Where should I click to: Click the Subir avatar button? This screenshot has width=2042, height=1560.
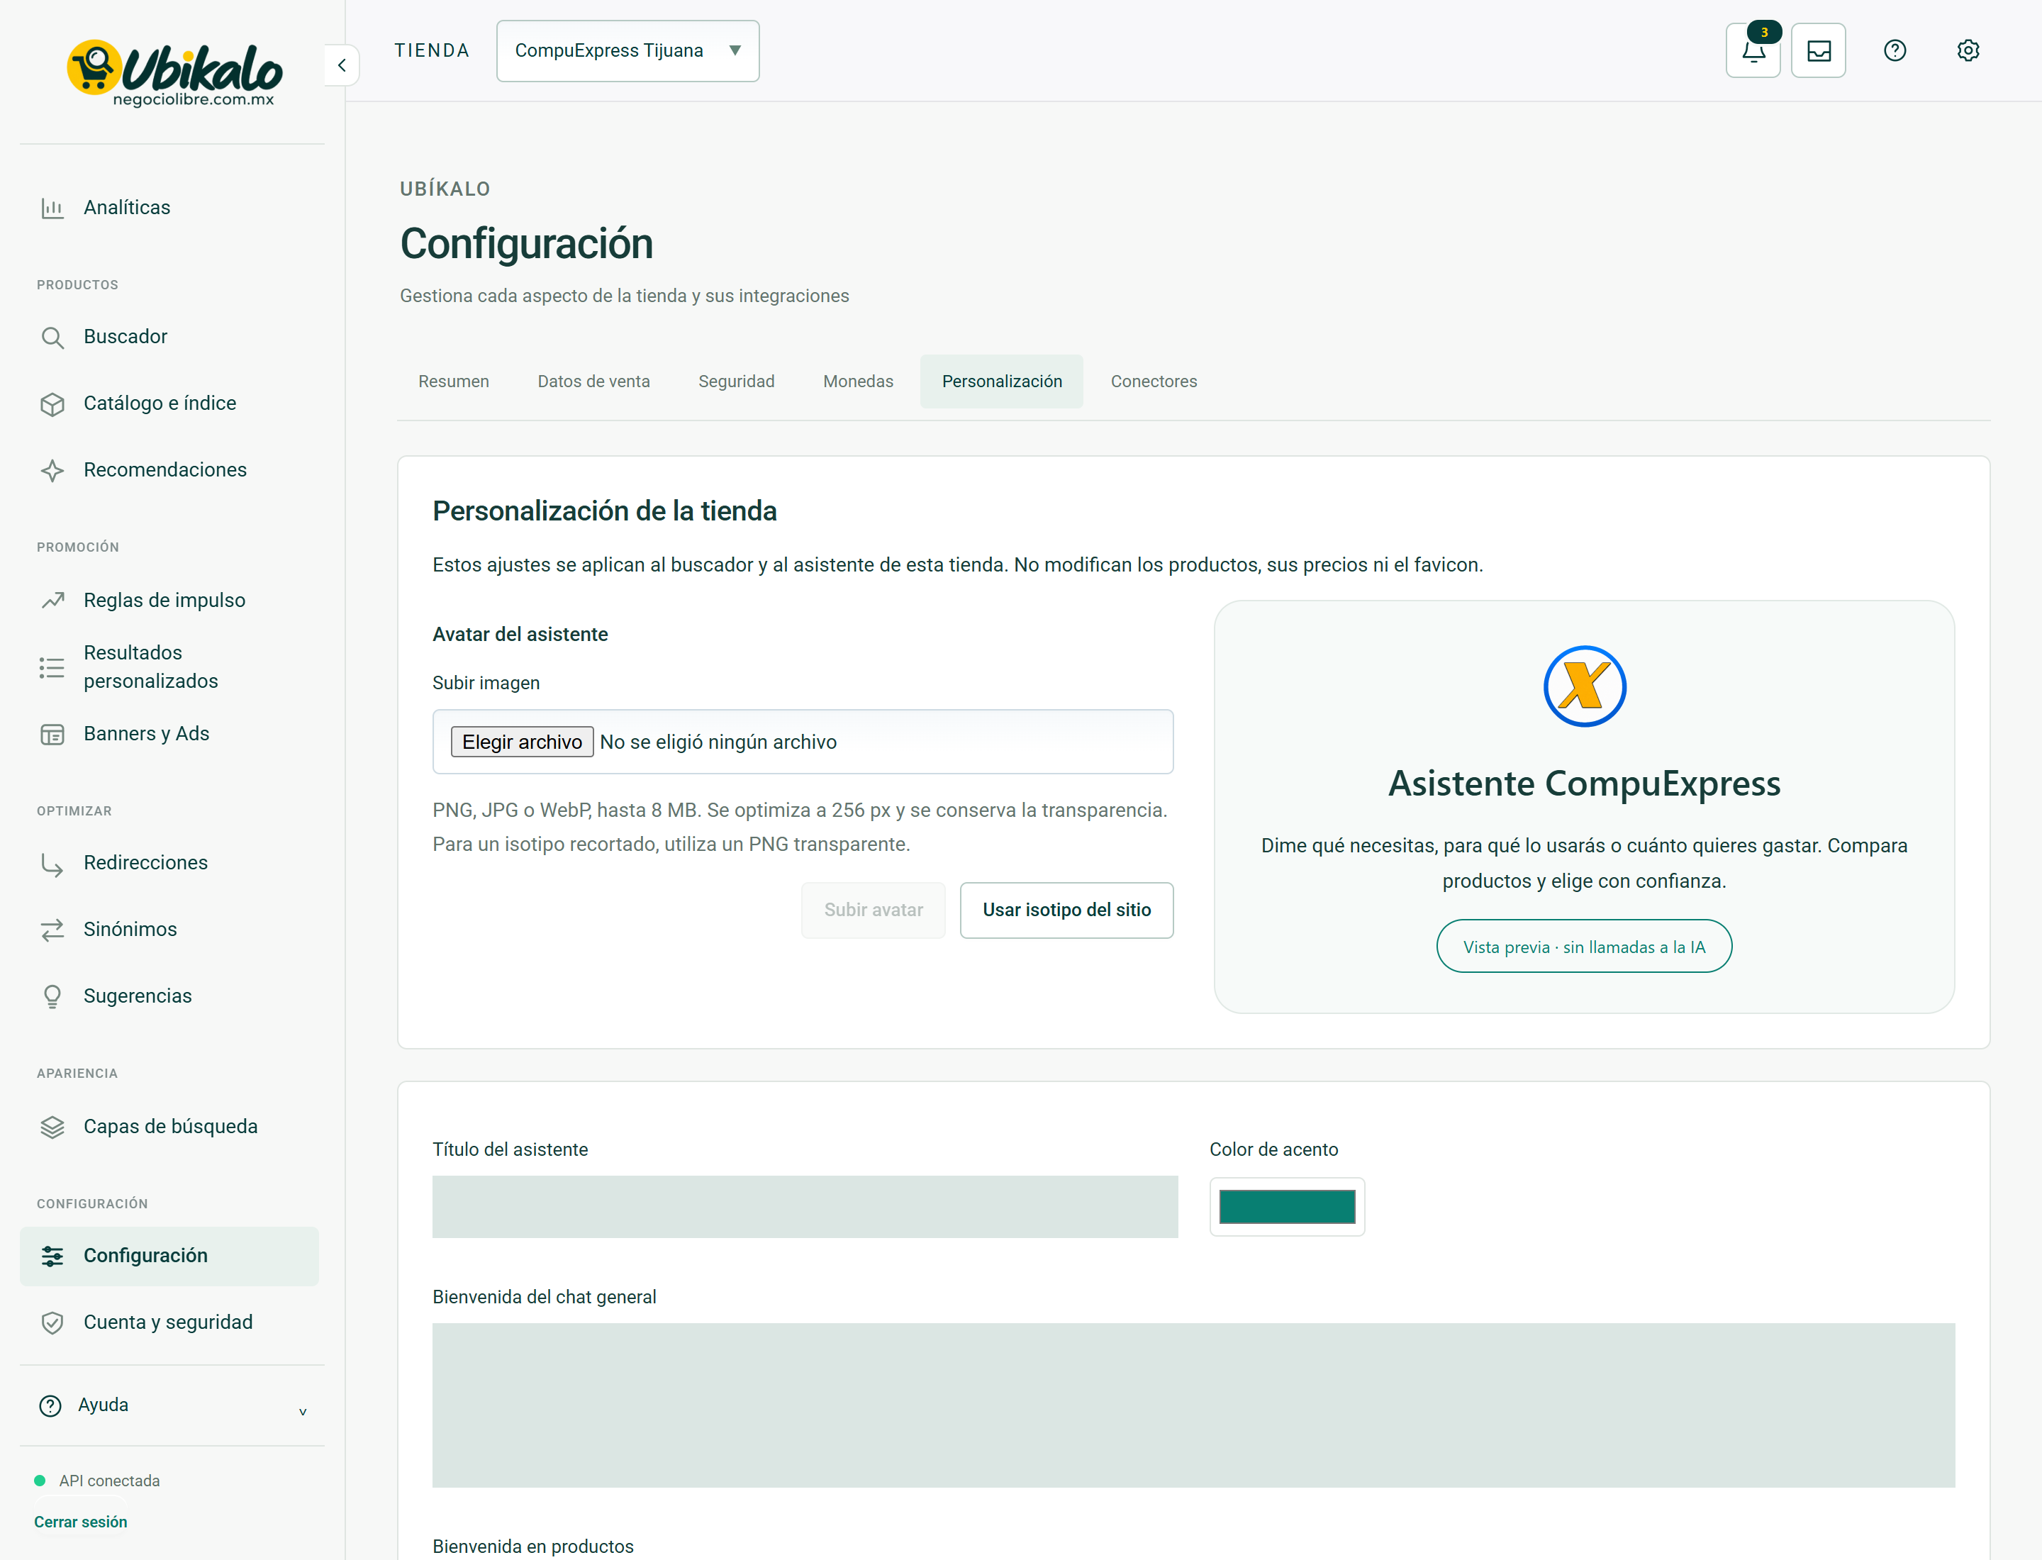pos(873,910)
